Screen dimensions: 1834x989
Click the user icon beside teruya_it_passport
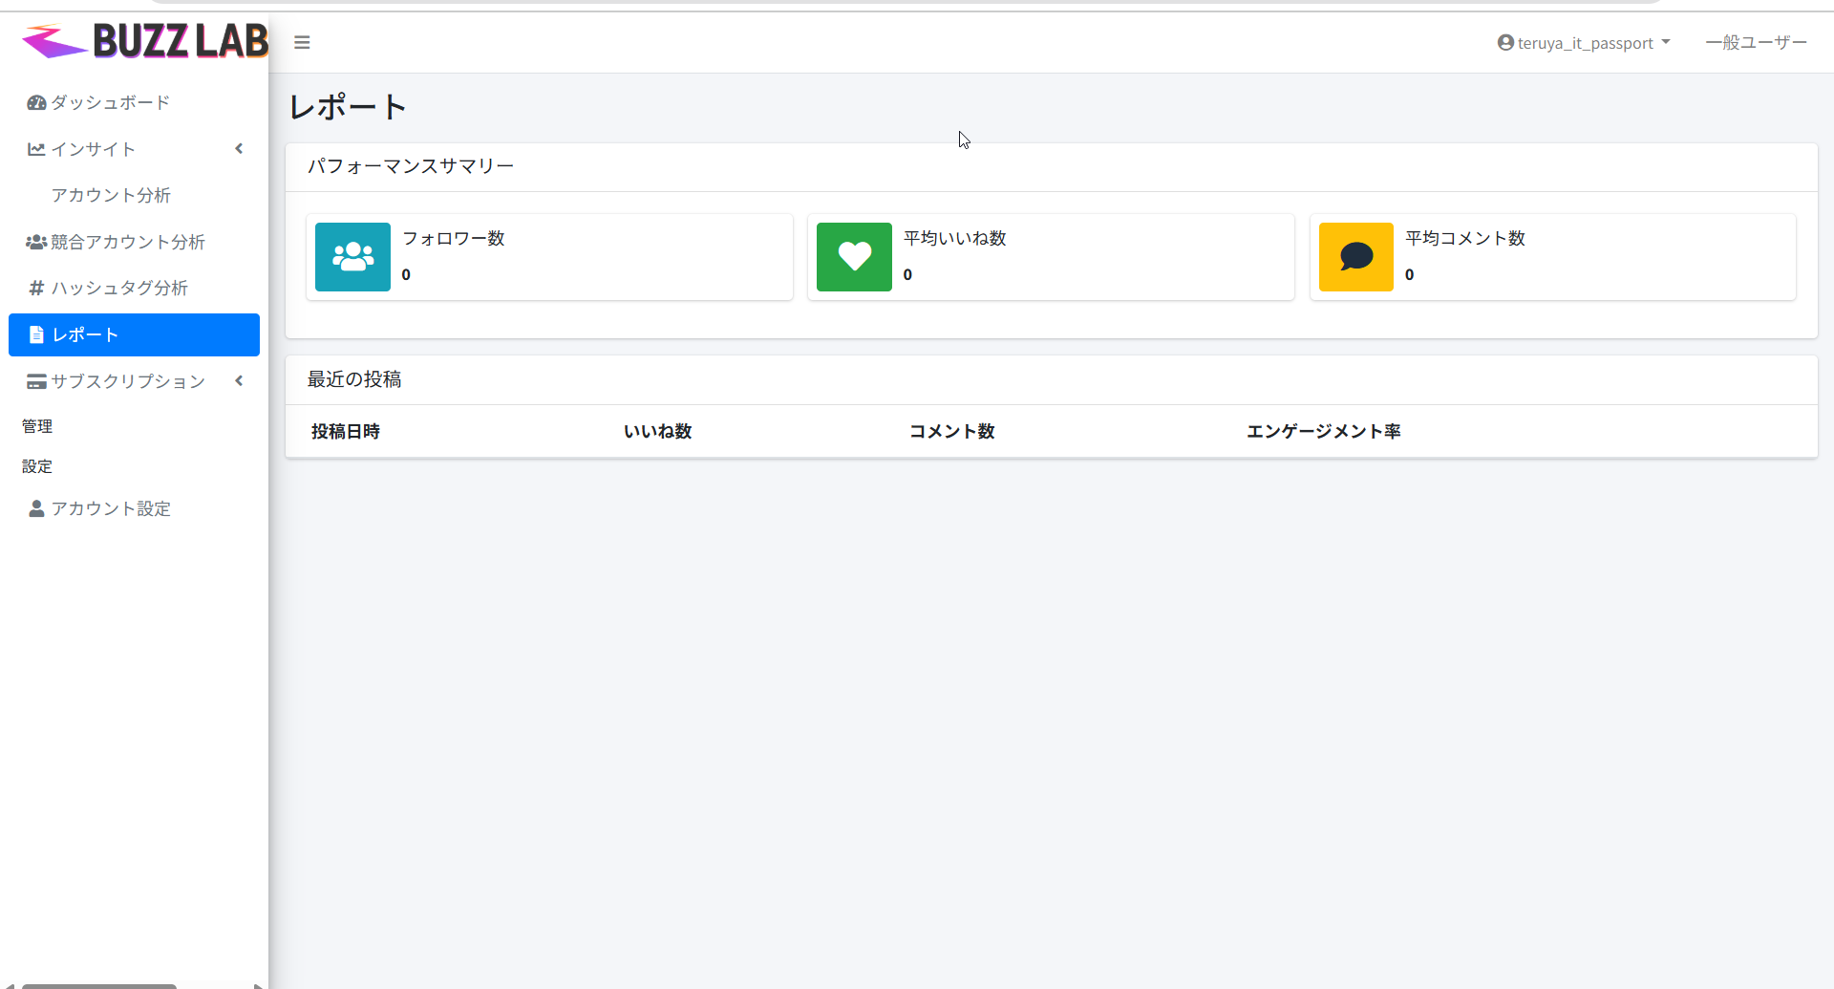pos(1506,42)
